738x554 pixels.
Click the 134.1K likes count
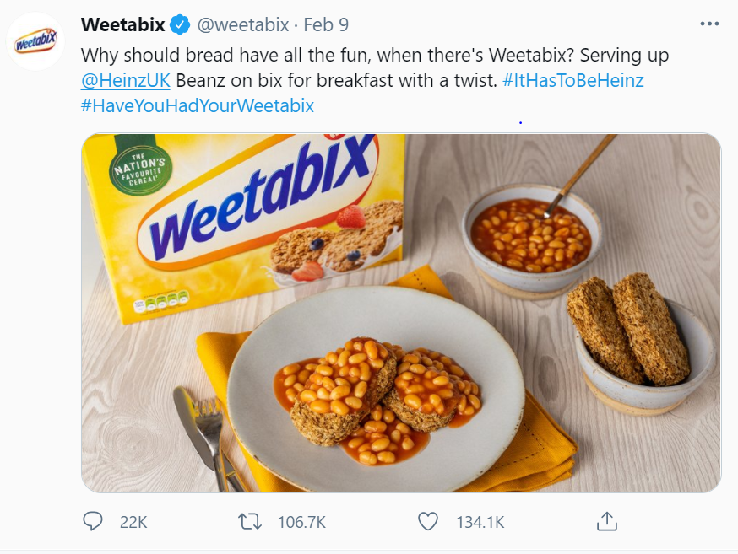click(480, 522)
